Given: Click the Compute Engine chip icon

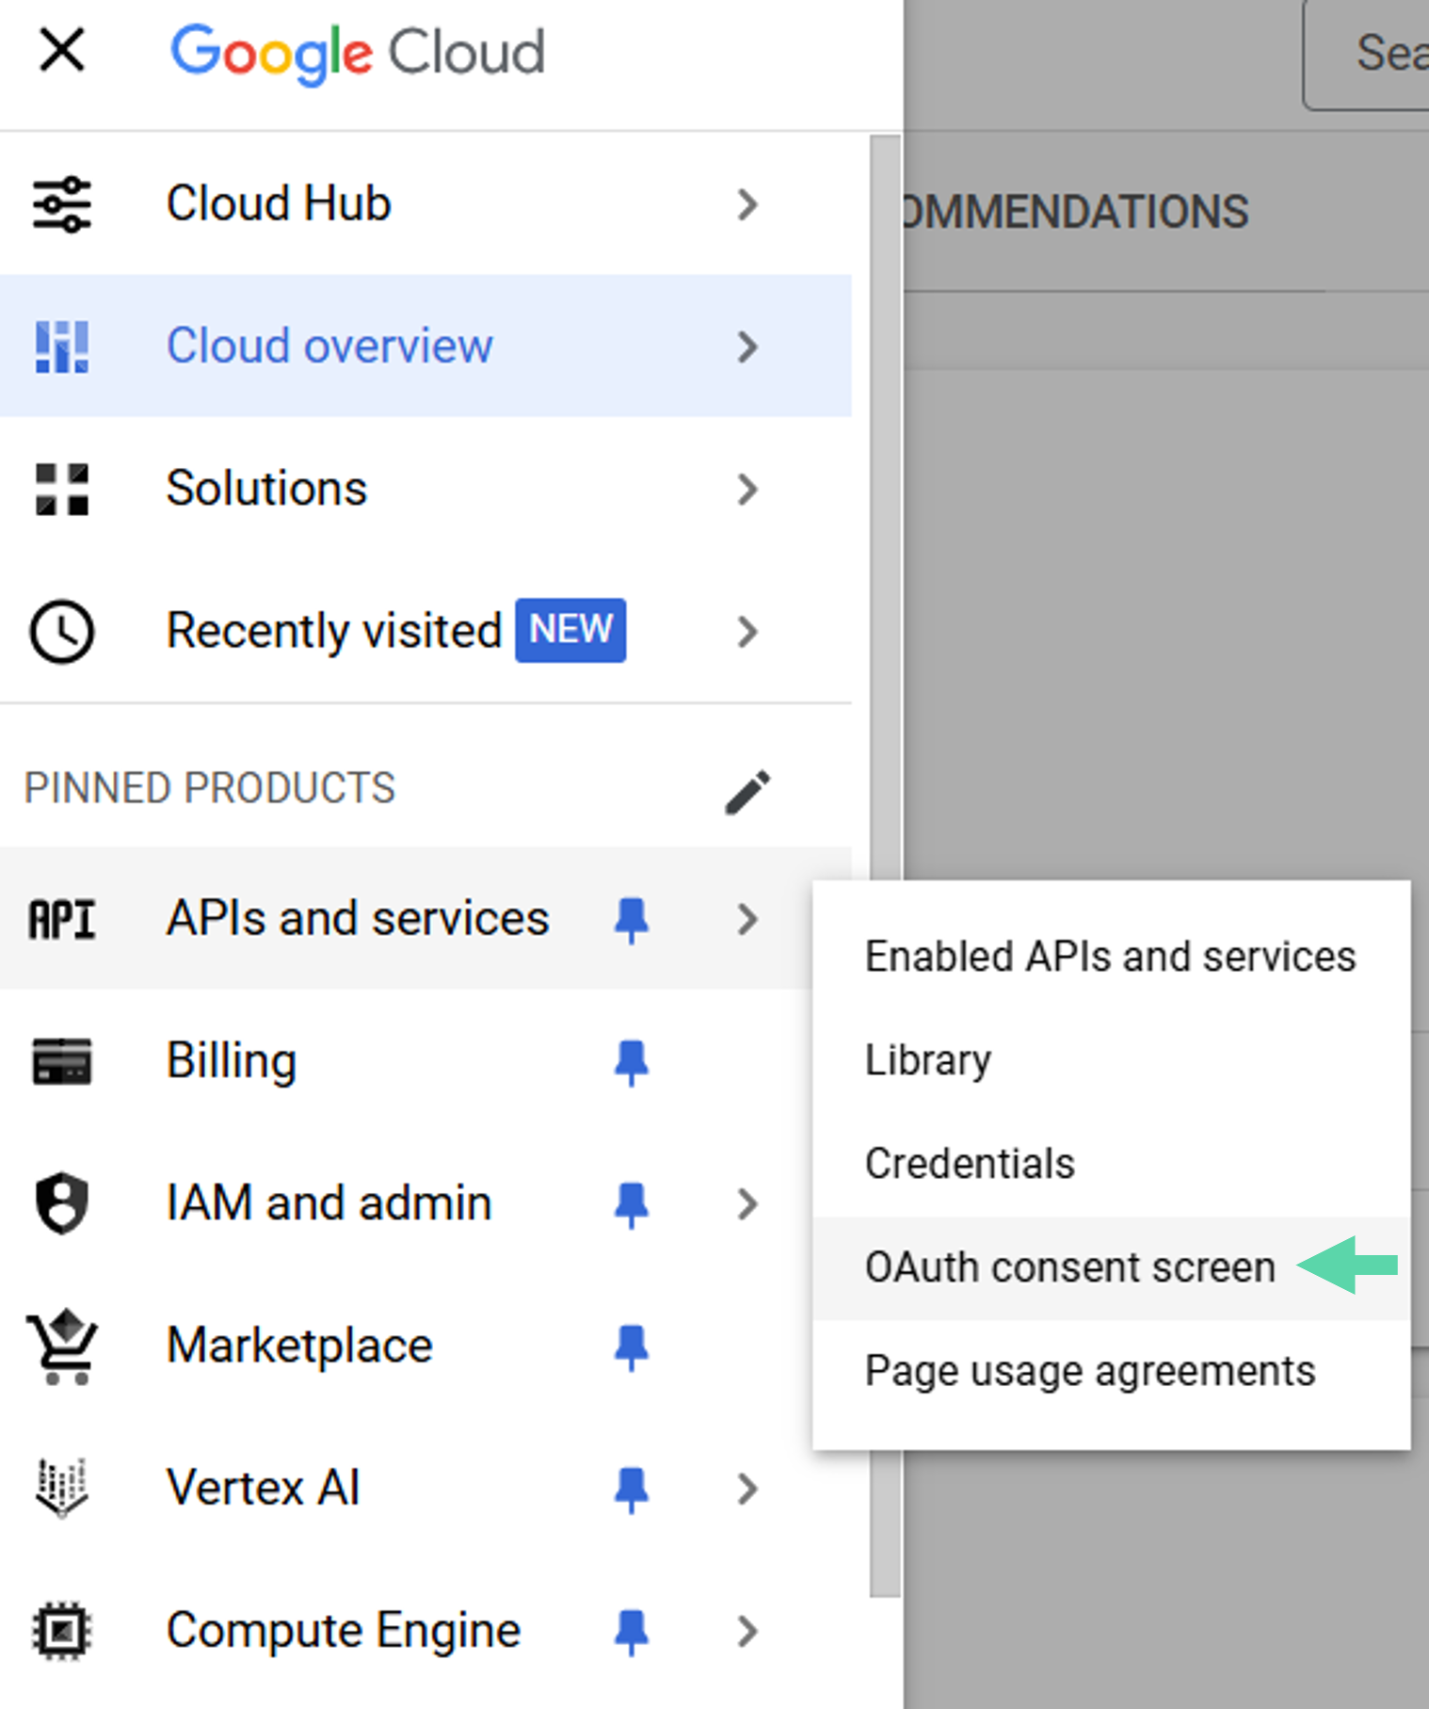Looking at the screenshot, I should 62,1631.
